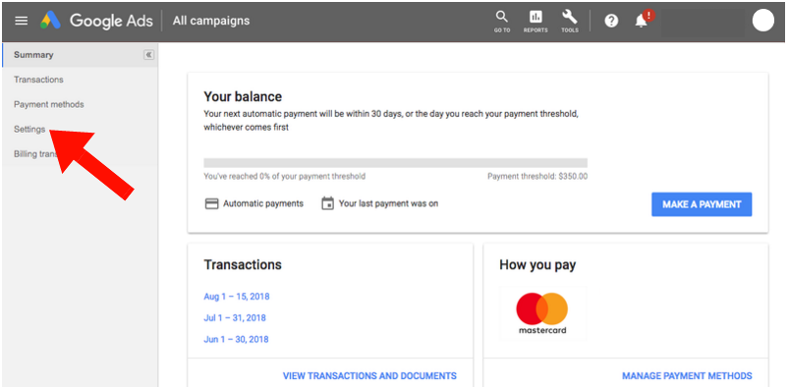Open Transactions in the sidebar
Screen dimensions: 789x388
click(38, 80)
